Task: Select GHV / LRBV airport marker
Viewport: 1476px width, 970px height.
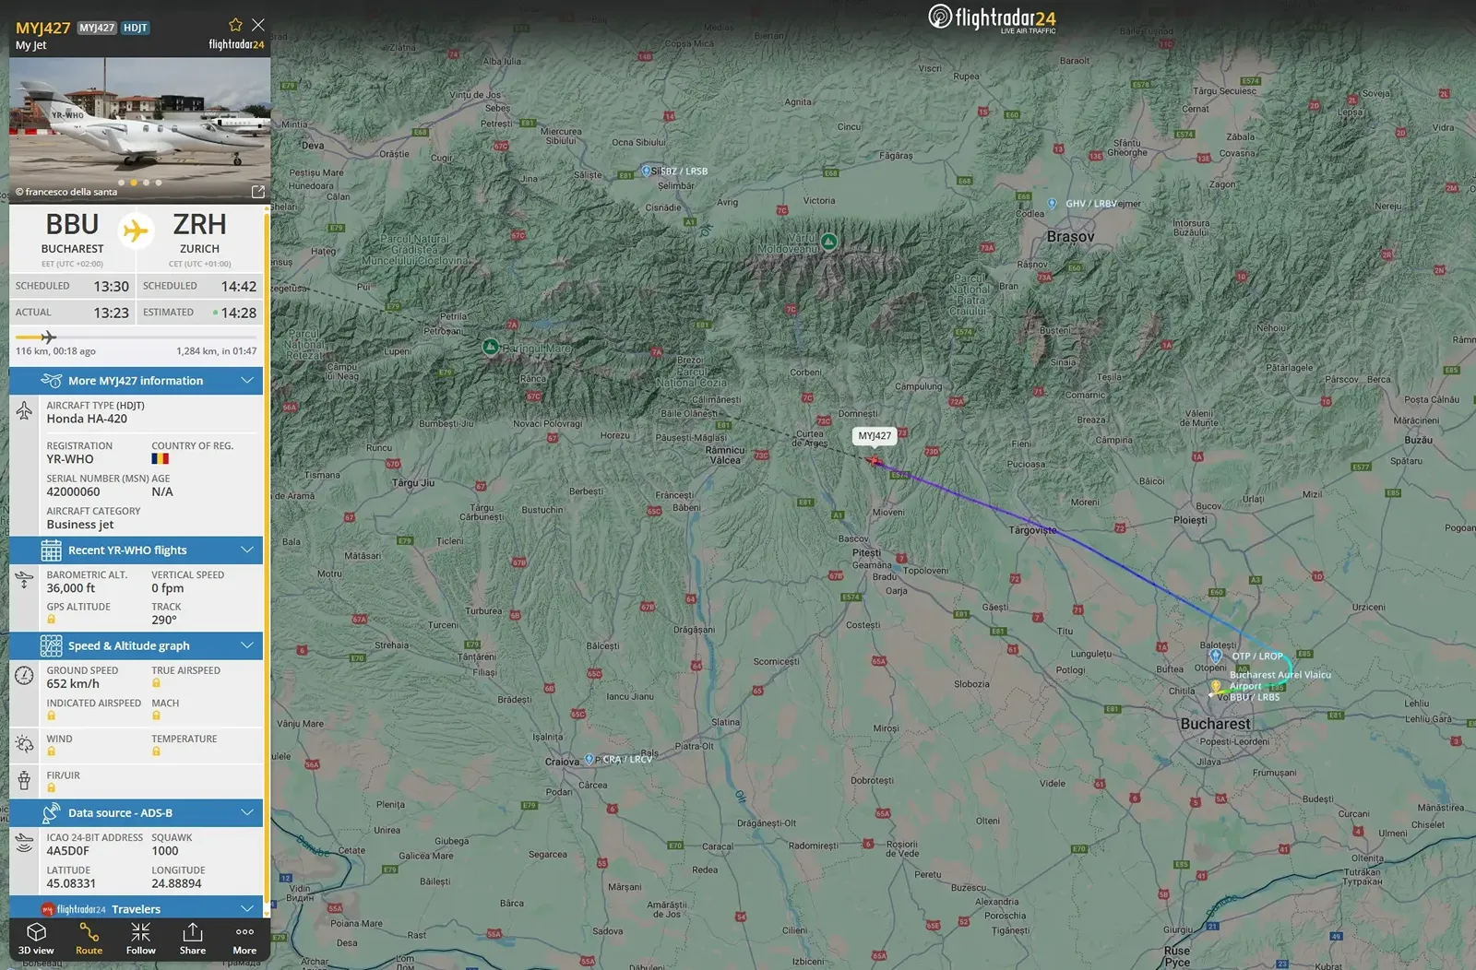Action: (1052, 203)
